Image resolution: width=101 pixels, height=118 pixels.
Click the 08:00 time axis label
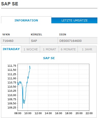coord(18,113)
